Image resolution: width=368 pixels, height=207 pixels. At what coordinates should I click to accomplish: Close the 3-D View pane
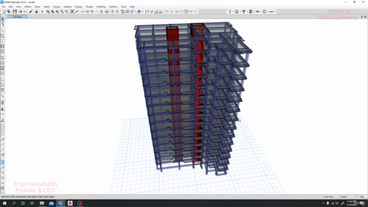[365, 17]
